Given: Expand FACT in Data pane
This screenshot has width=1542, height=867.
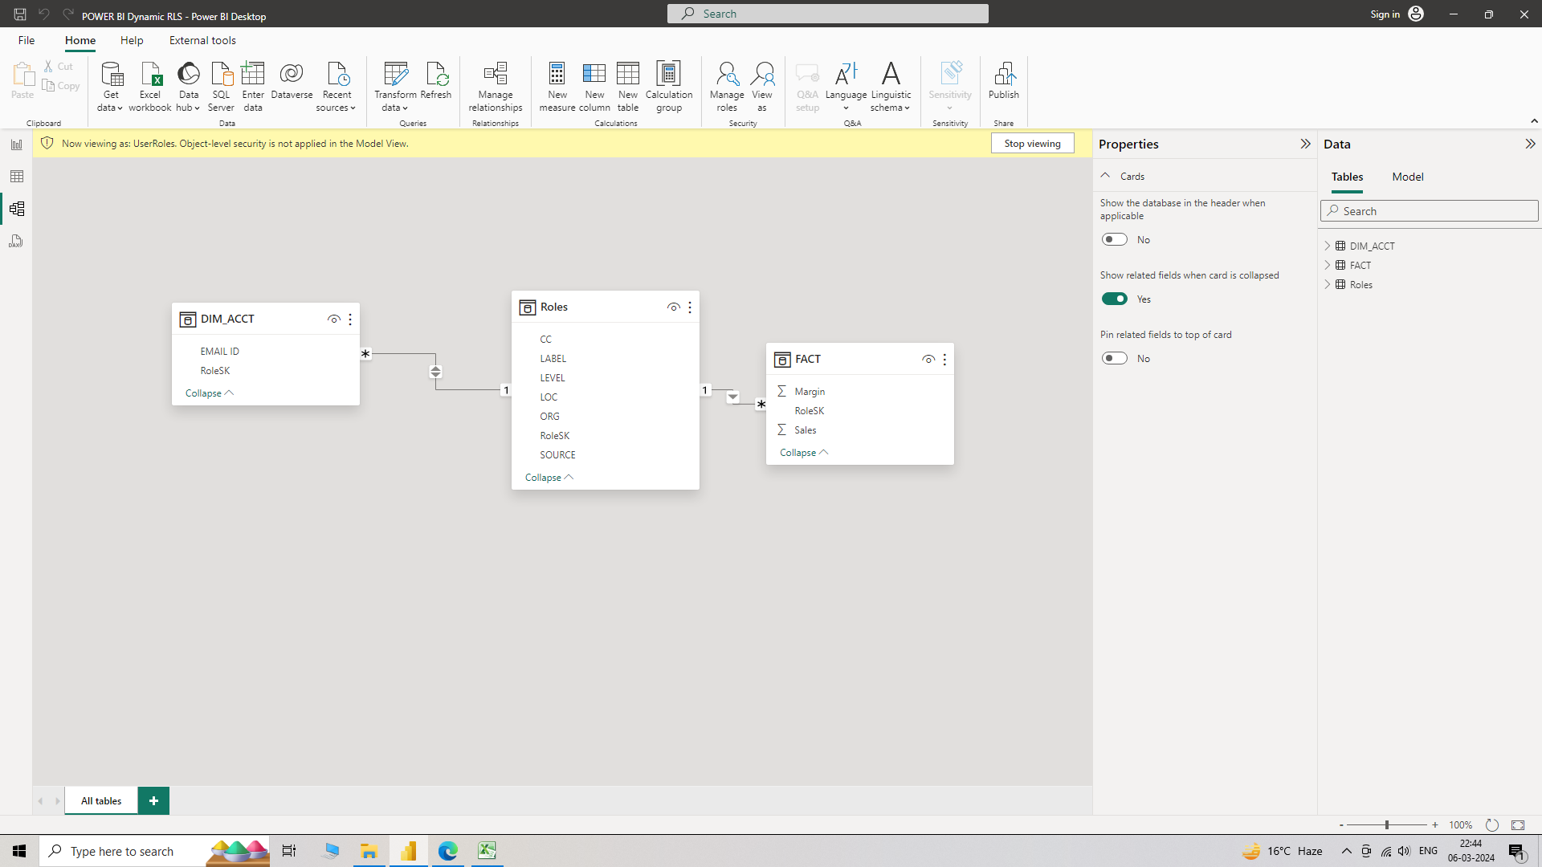Looking at the screenshot, I should [1328, 265].
